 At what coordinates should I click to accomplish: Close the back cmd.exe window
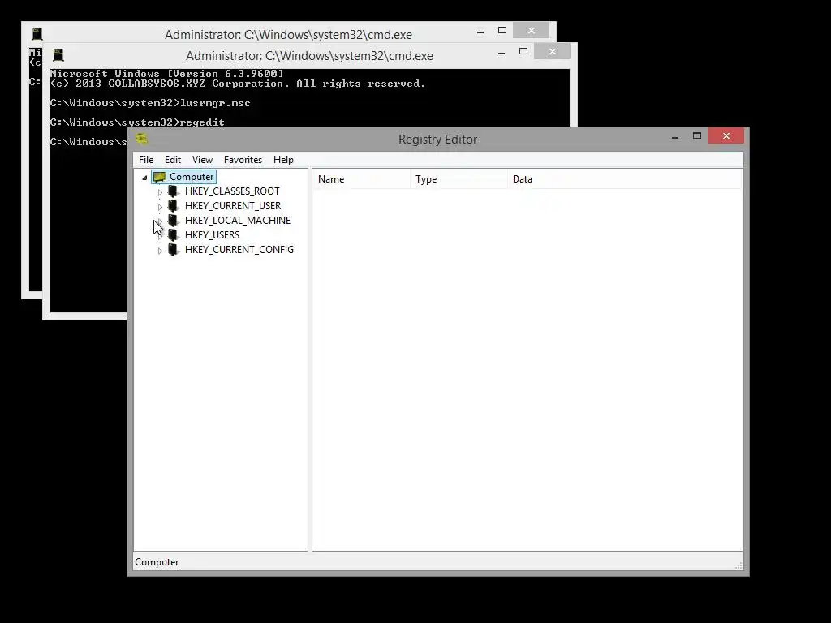coord(531,30)
